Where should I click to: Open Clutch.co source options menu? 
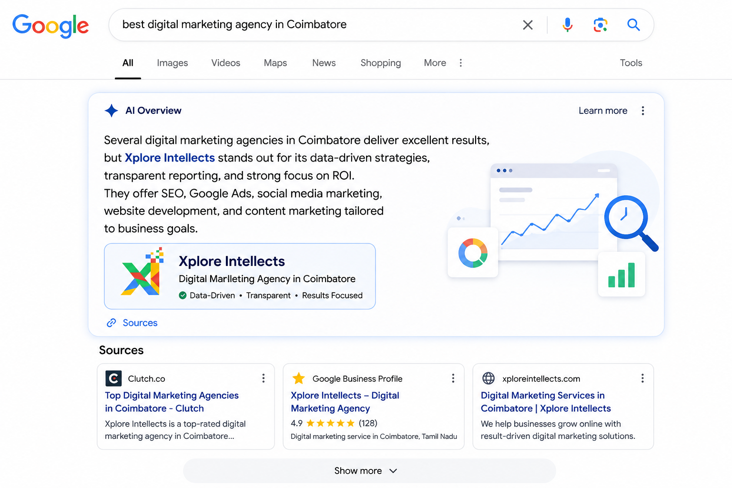(x=263, y=378)
